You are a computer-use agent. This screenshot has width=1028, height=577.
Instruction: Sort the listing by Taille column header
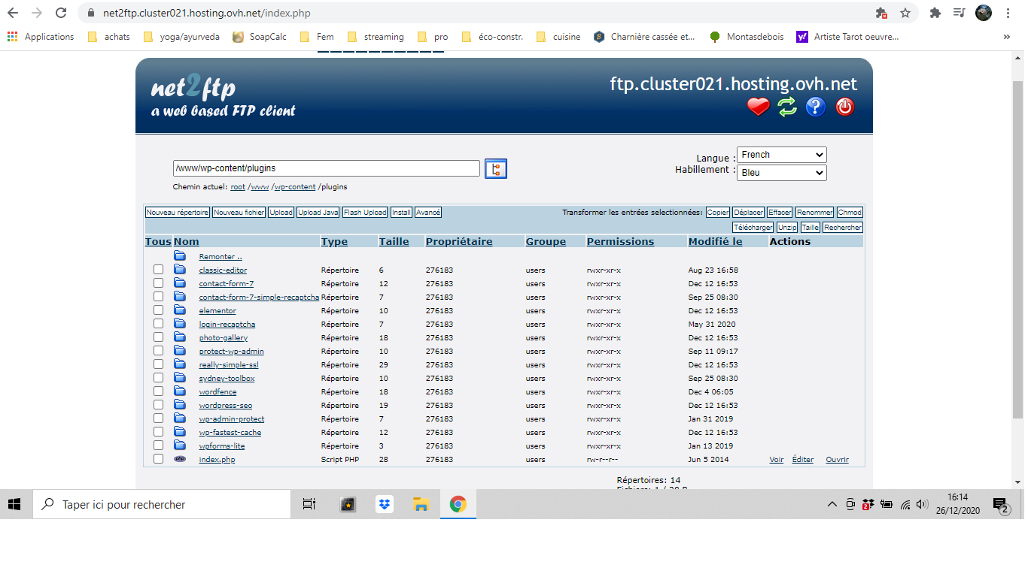394,242
